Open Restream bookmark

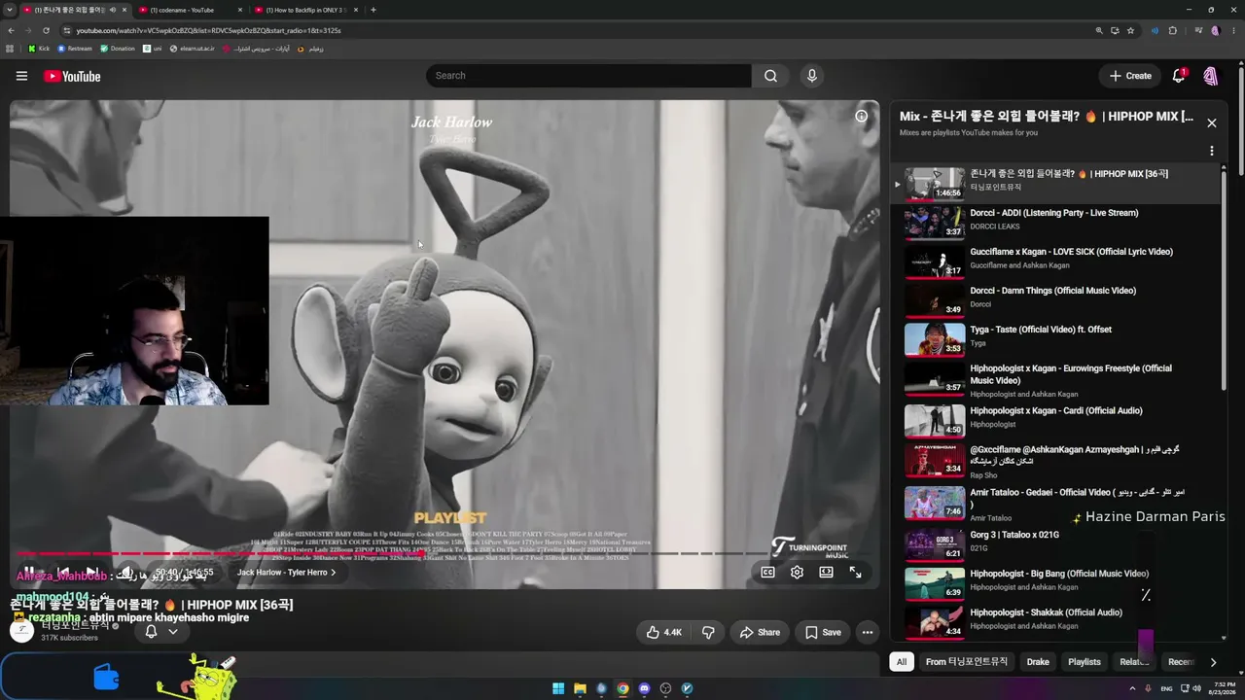tap(75, 49)
